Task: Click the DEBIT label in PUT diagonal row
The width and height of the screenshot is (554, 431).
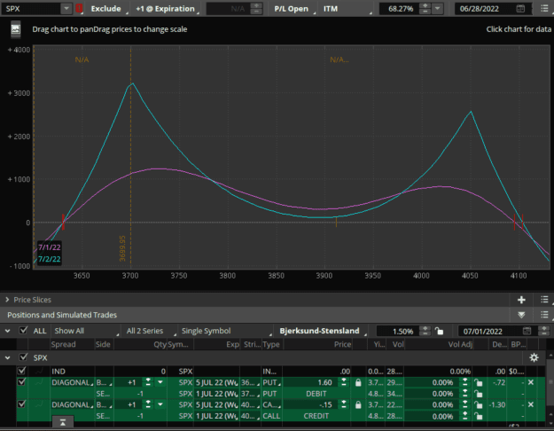Action: coord(316,394)
